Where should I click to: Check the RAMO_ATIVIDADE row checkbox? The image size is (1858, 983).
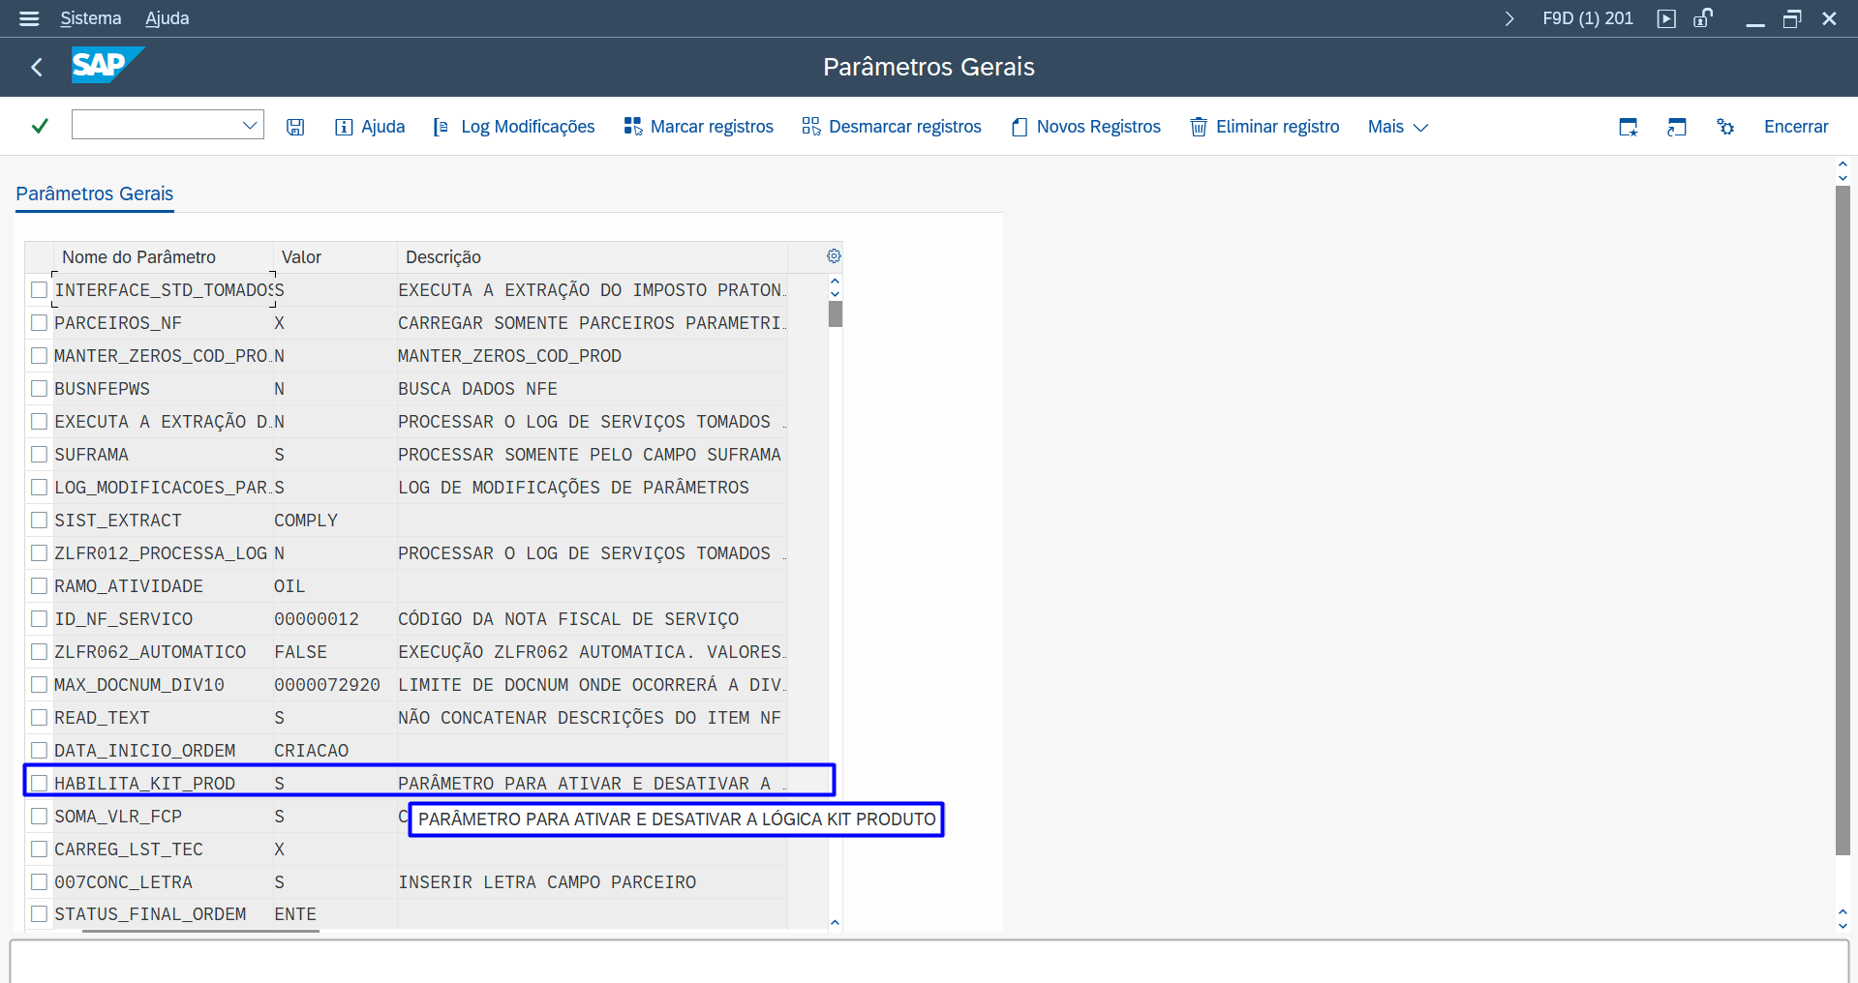pyautogui.click(x=39, y=586)
